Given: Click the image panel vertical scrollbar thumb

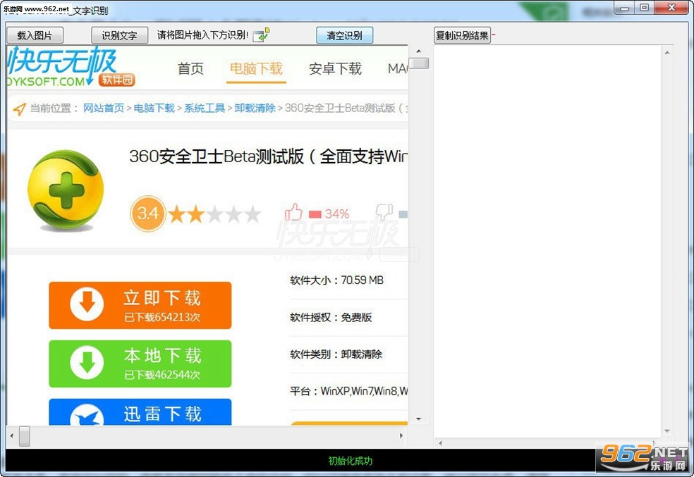Looking at the screenshot, I should pyautogui.click(x=419, y=63).
